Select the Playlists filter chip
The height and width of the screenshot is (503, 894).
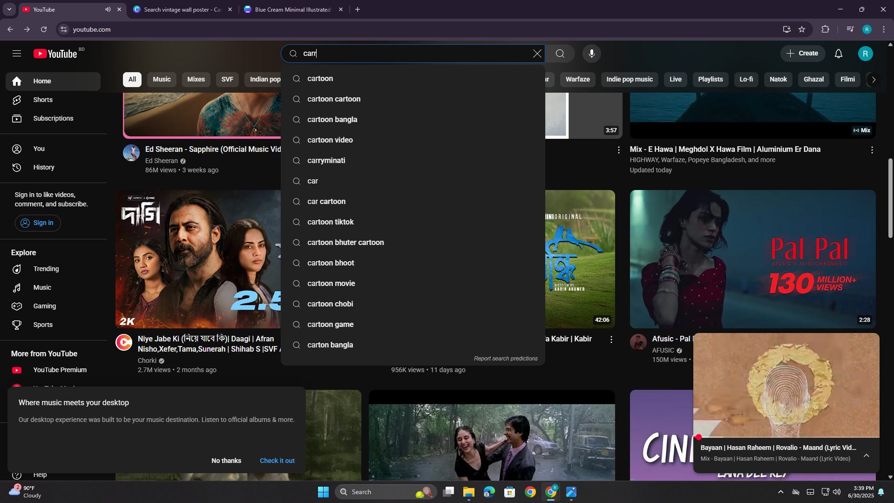click(710, 79)
